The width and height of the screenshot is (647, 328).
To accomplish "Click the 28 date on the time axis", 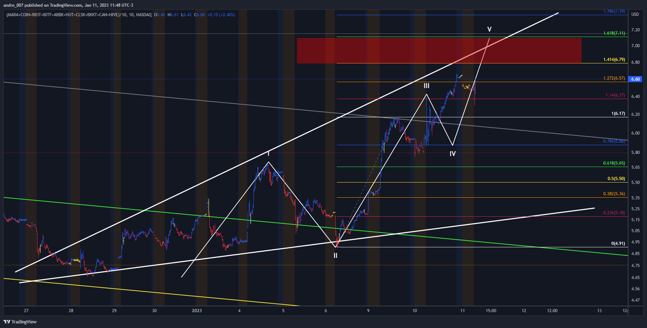I will coord(71,311).
